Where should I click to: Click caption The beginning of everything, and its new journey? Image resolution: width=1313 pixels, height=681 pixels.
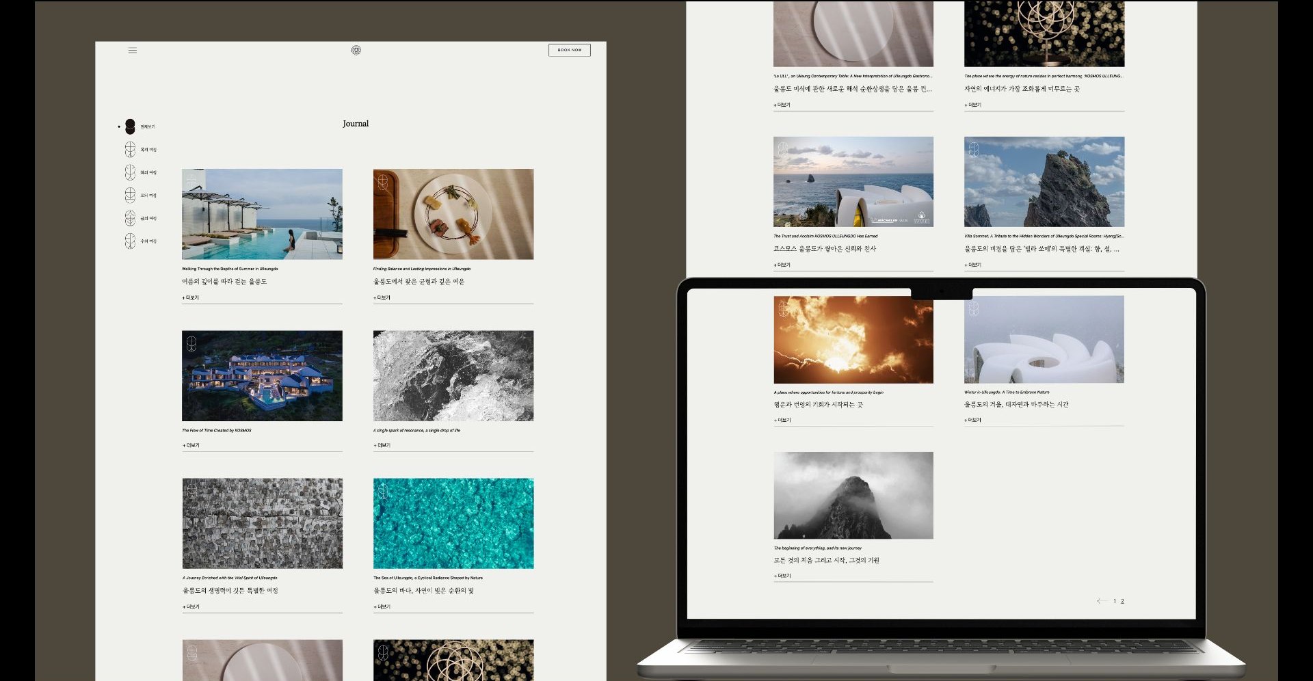click(x=817, y=548)
